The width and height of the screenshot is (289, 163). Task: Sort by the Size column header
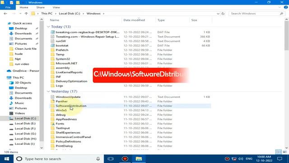(194, 20)
